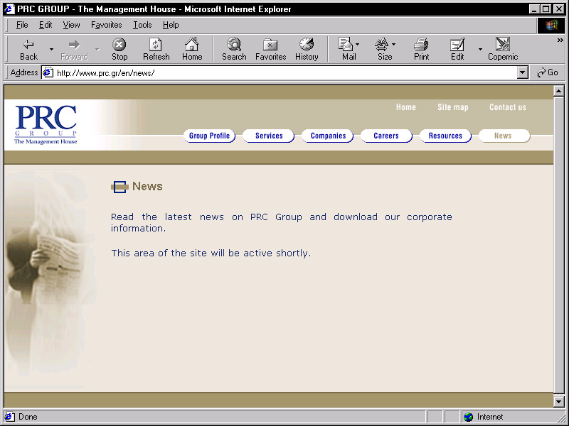The height and width of the screenshot is (426, 569).
Task: Click the Internet zone globe icon
Action: click(x=469, y=417)
